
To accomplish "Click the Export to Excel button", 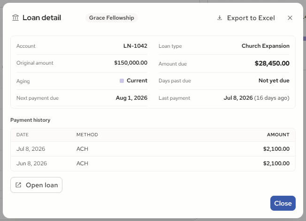I will pyautogui.click(x=246, y=18).
